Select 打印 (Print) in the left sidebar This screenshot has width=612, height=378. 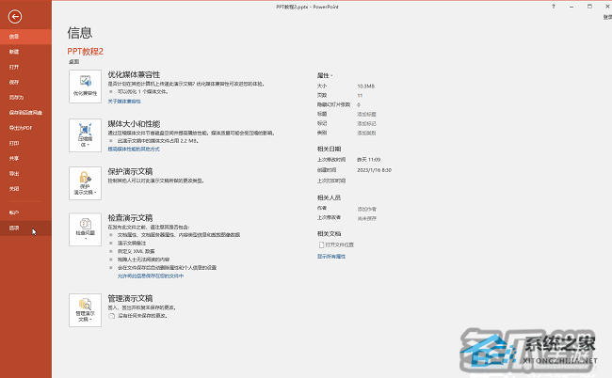[14, 143]
